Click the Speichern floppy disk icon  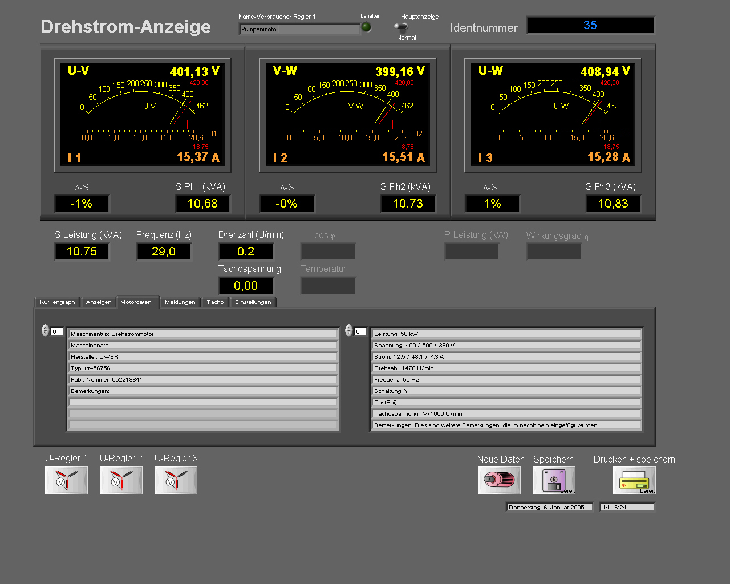(554, 480)
